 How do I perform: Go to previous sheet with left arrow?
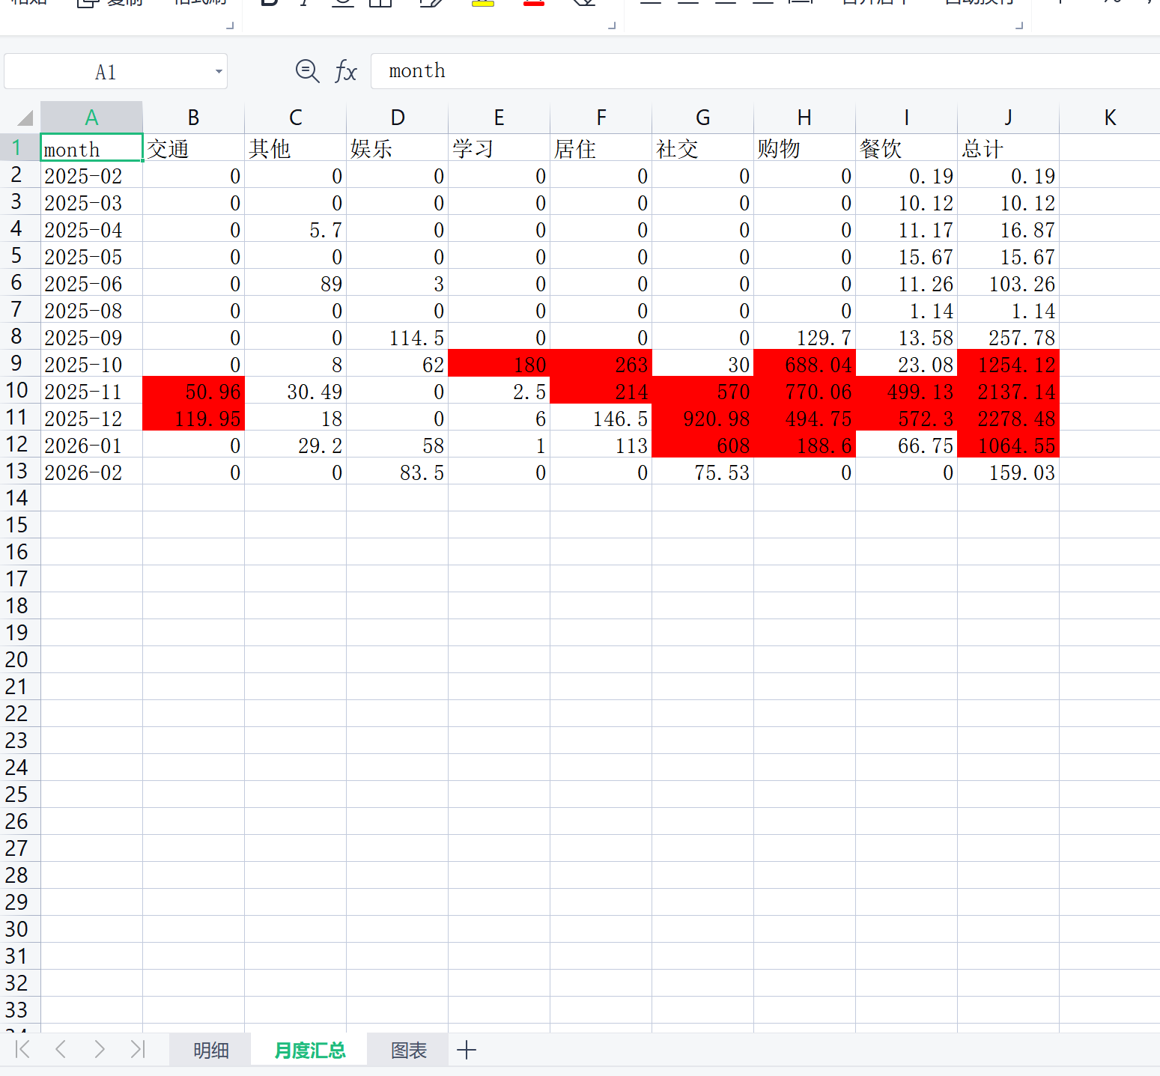pos(61,1049)
